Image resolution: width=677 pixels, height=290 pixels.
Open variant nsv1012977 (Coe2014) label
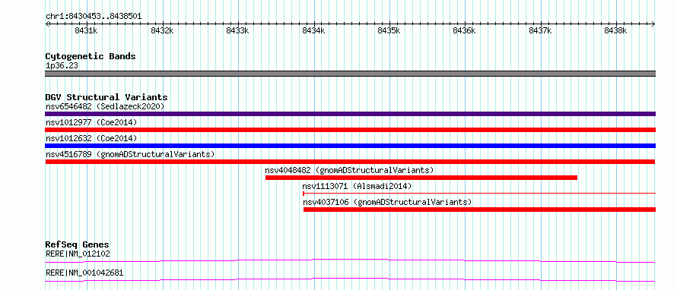[x=91, y=122]
